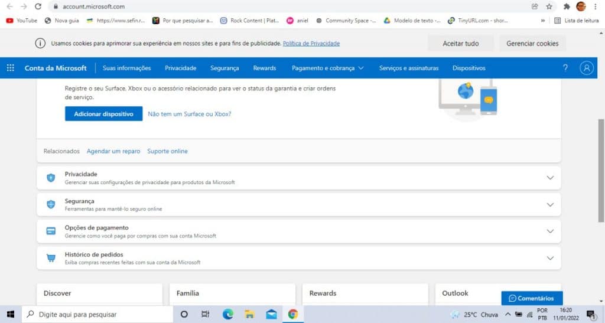Open the Mail app on the taskbar
Viewport: 605px width, 323px height.
271,314
